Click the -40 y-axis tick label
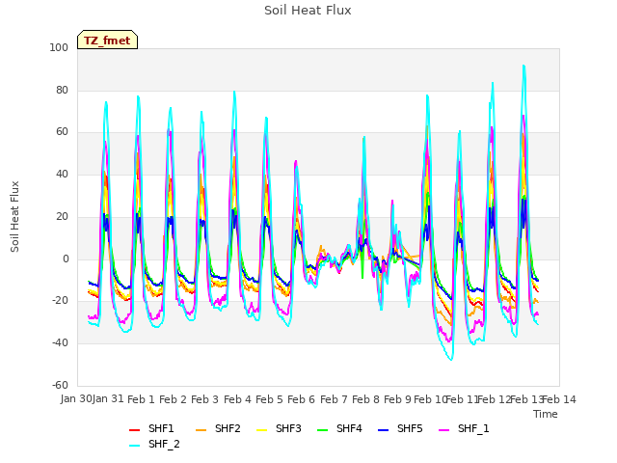 pos(60,343)
